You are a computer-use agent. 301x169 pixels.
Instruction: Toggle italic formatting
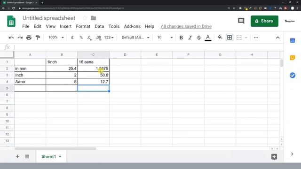point(190,38)
